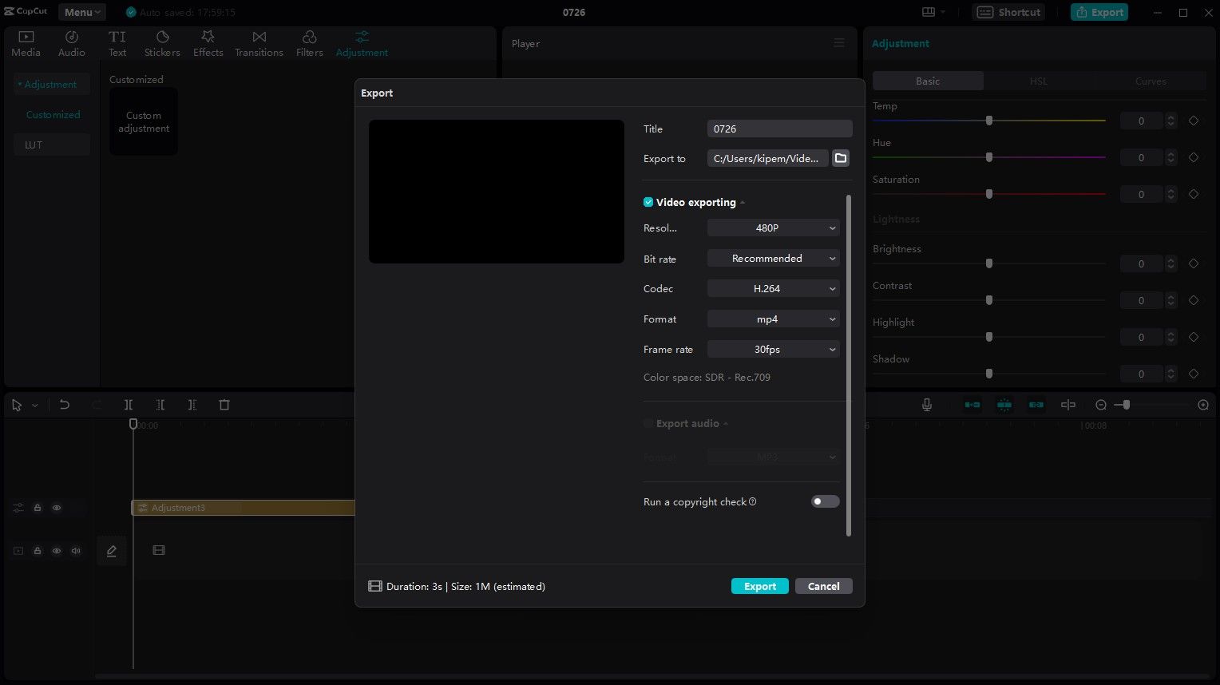The width and height of the screenshot is (1220, 685).
Task: Open the Frame rate dropdown showing 30fps
Action: coord(772,349)
